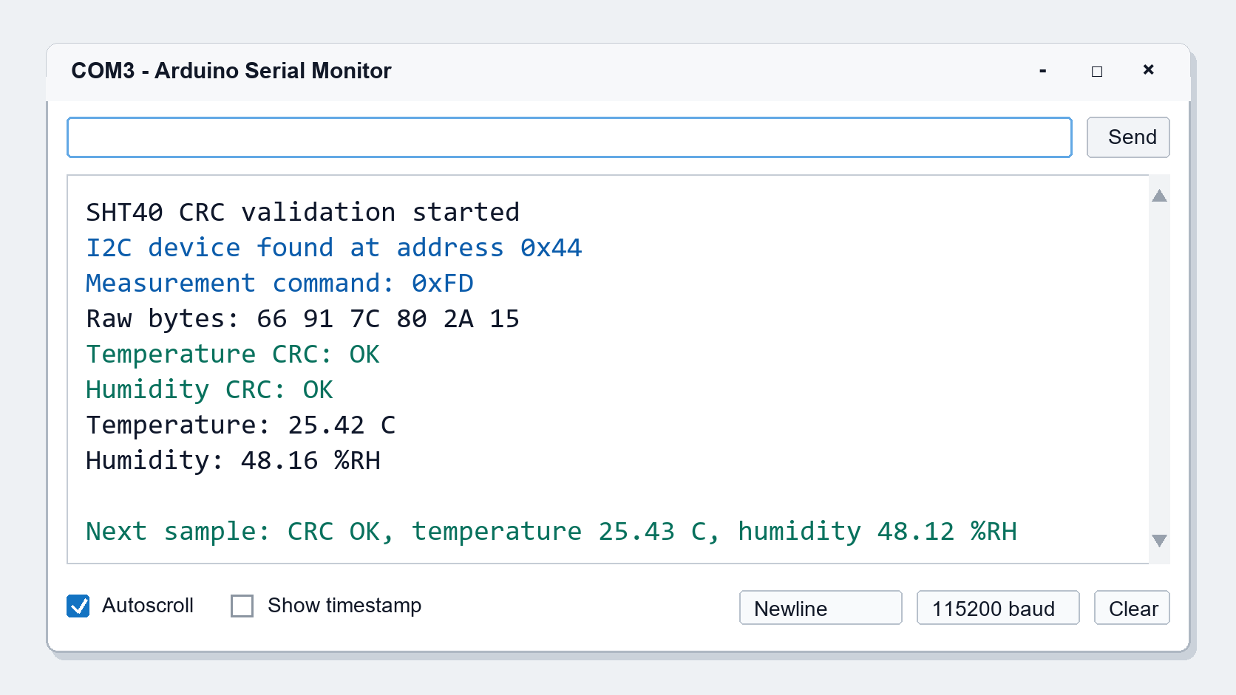Click the line "SHT40 CRC validation started"
1236x695 pixels.
pyautogui.click(x=303, y=213)
